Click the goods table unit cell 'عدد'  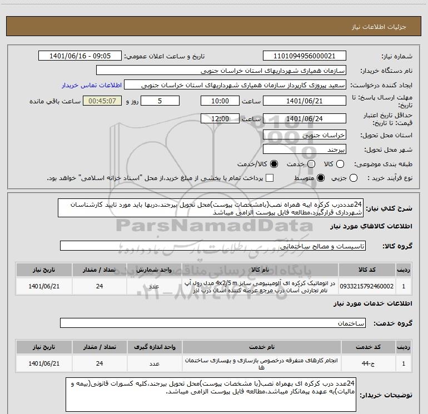pos(154,286)
